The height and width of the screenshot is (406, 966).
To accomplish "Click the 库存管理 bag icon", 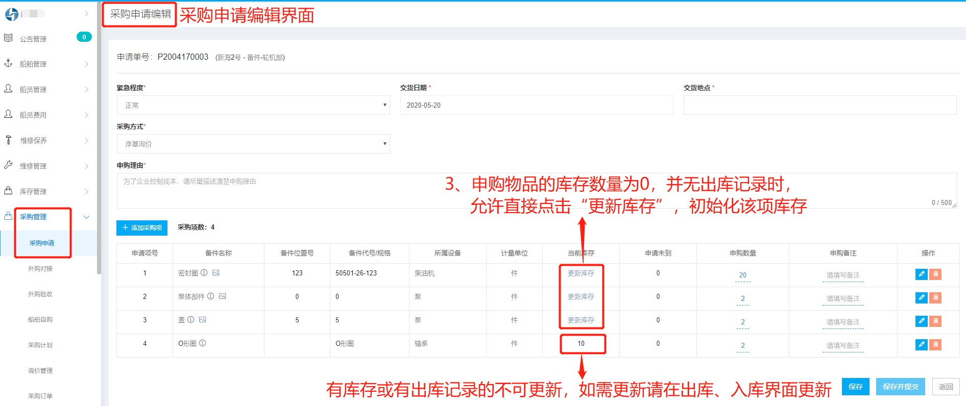I will pyautogui.click(x=8, y=191).
